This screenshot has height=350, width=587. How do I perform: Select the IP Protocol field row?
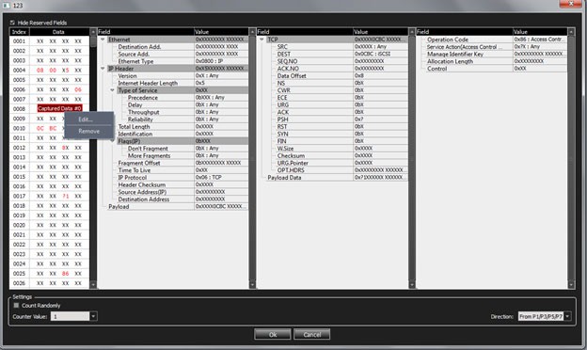[x=172, y=178]
